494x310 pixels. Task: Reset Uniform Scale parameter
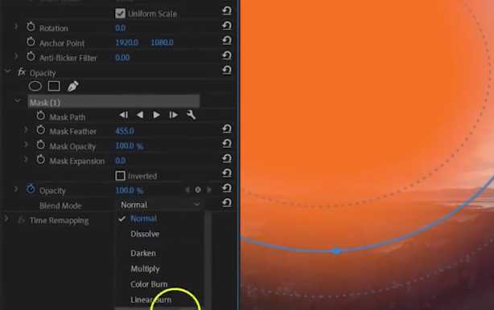(227, 11)
